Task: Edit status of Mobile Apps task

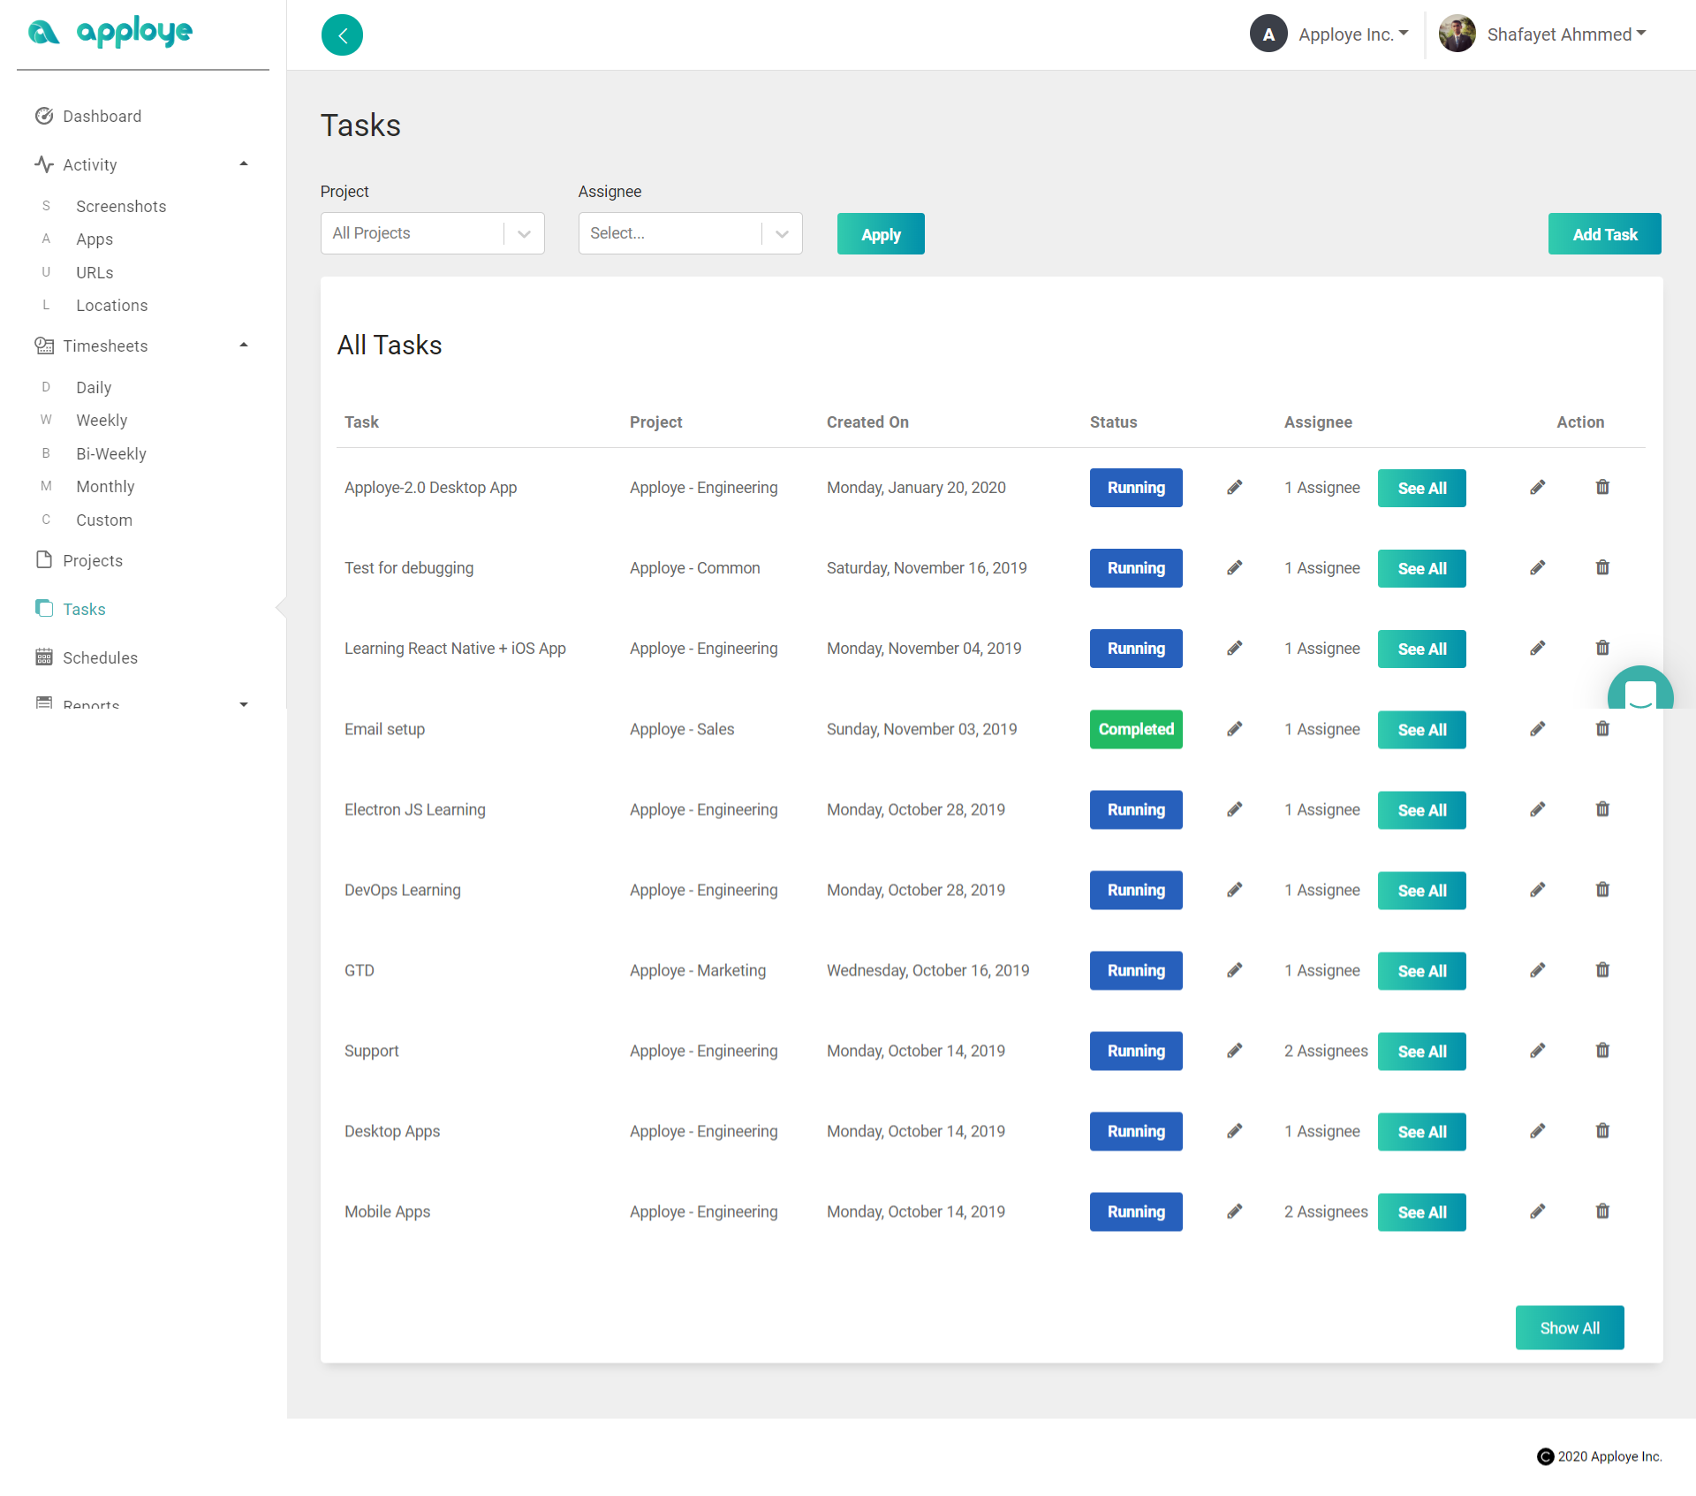Action: (1235, 1211)
